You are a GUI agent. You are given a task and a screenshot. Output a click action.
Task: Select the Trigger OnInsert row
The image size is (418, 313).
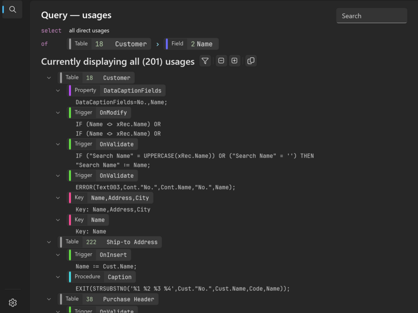[99, 255]
